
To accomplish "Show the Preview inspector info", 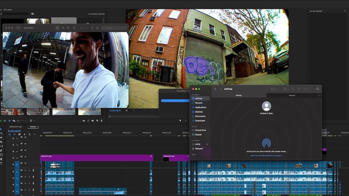I will click(x=58, y=28).
